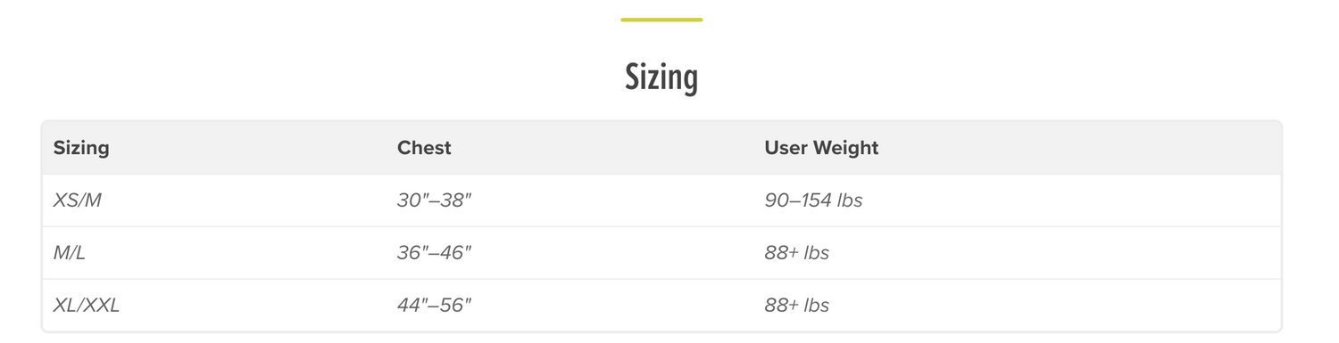Click 88+ lbs in the XL/XXL row
The width and height of the screenshot is (1339, 343).
(797, 306)
